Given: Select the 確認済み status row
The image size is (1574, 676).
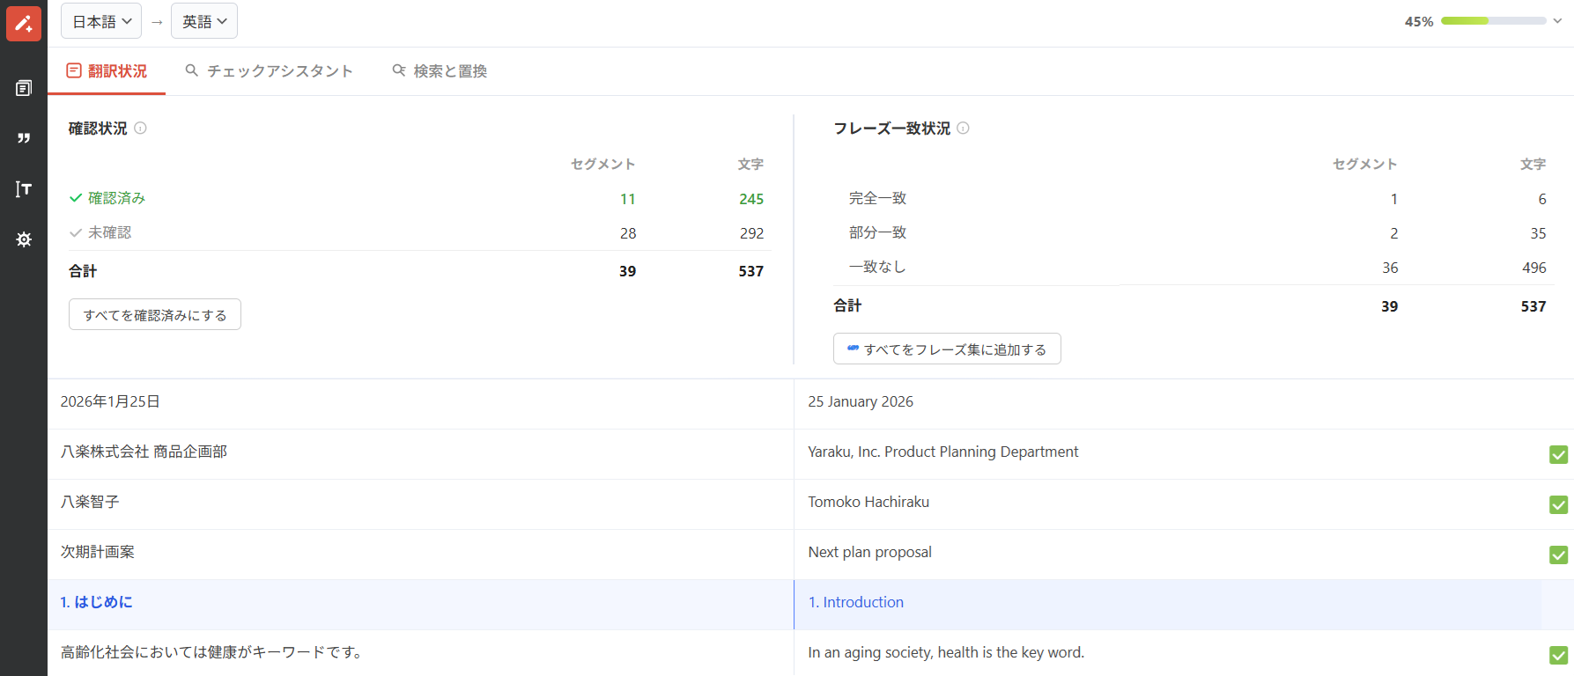Looking at the screenshot, I should (420, 199).
